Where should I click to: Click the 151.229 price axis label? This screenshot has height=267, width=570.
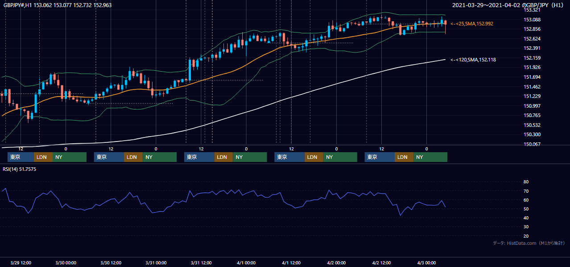(533, 96)
